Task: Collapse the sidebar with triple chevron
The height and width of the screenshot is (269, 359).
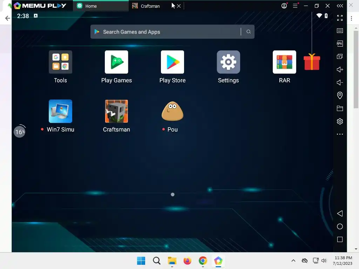Action: tap(340, 6)
